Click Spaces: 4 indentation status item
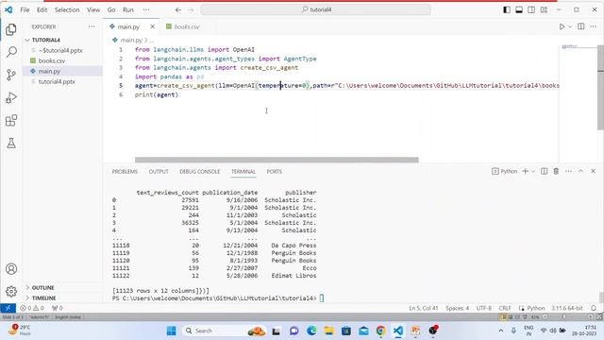Viewport: 604px width, 340px height. [457, 308]
